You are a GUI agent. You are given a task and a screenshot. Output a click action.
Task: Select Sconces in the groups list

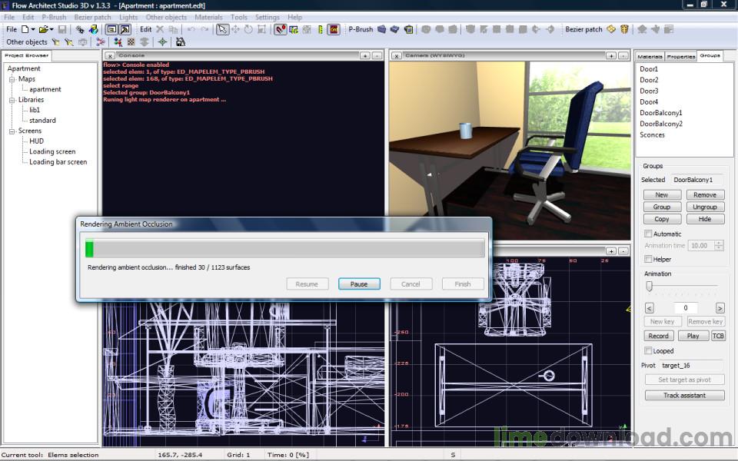click(652, 134)
